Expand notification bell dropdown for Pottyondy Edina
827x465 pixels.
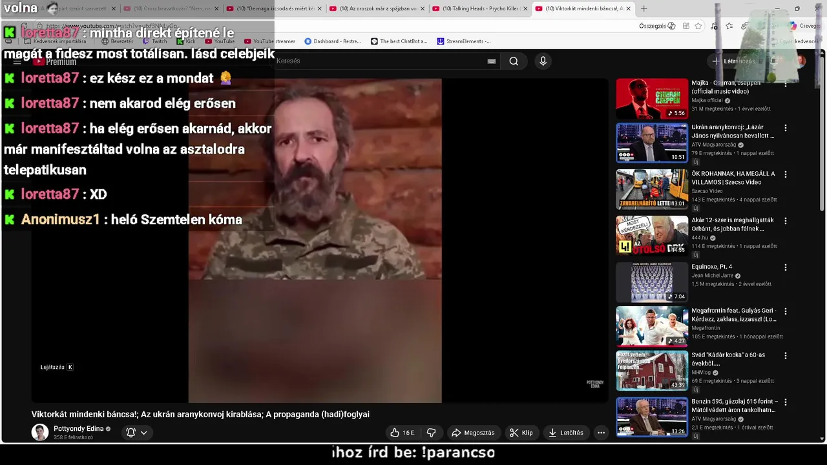click(144, 433)
